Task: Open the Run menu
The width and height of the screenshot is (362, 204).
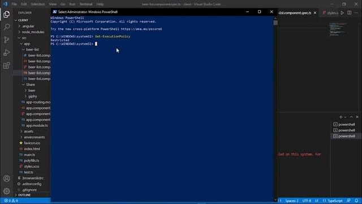Action: (x=72, y=4)
